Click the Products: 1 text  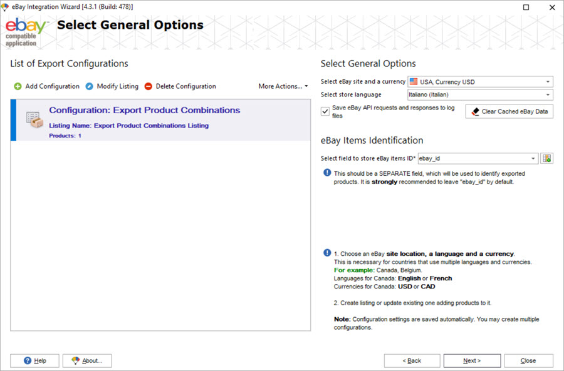[x=65, y=135]
